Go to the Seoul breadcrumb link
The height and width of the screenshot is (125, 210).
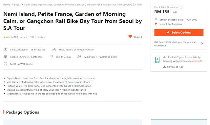click(x=17, y=5)
